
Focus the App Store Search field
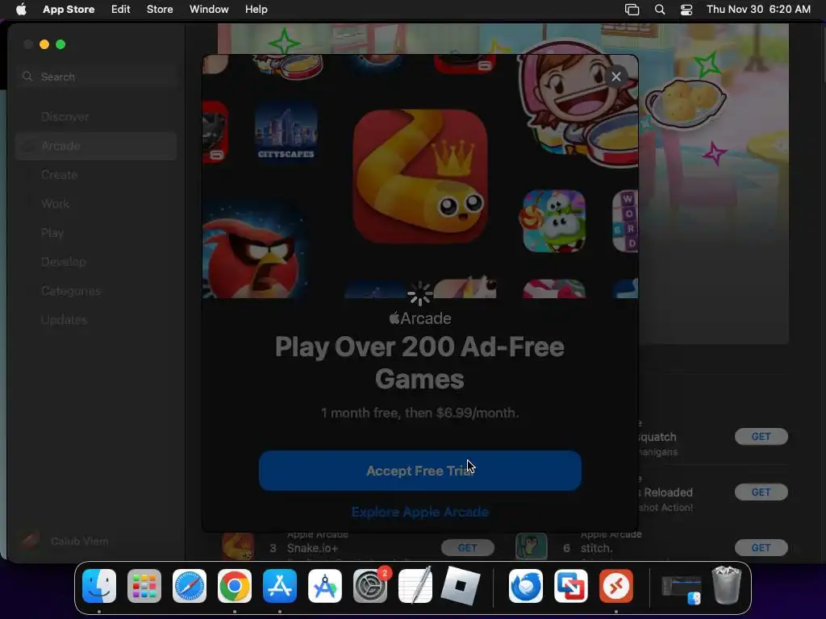[x=98, y=77]
